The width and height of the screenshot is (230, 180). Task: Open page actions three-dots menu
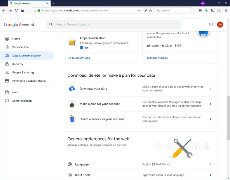[140, 10]
